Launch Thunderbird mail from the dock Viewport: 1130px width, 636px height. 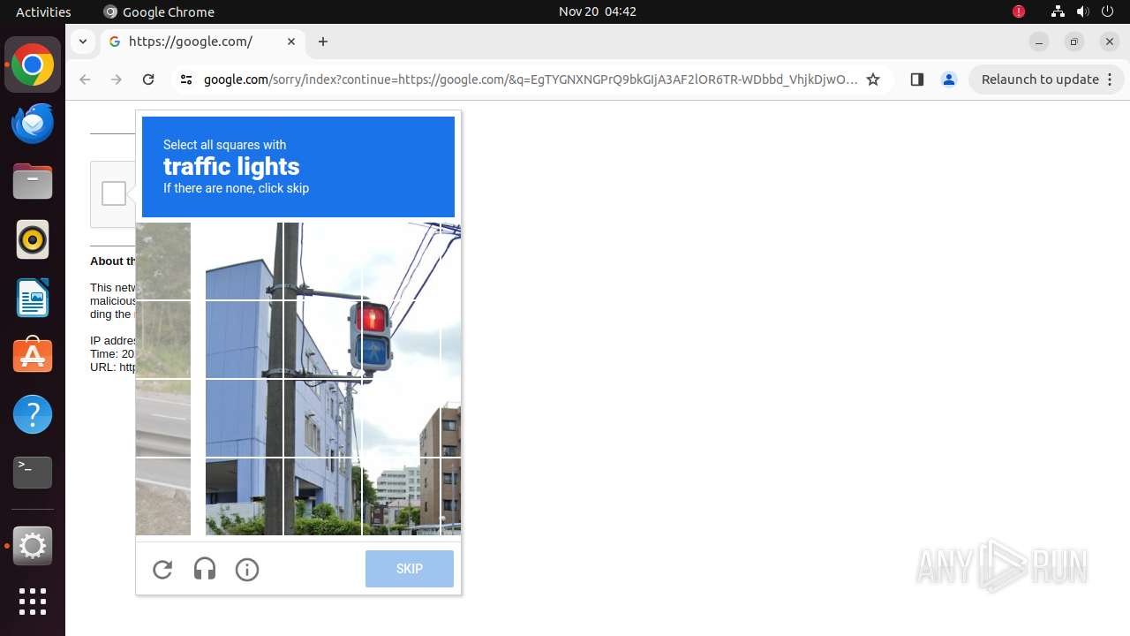pyautogui.click(x=33, y=124)
